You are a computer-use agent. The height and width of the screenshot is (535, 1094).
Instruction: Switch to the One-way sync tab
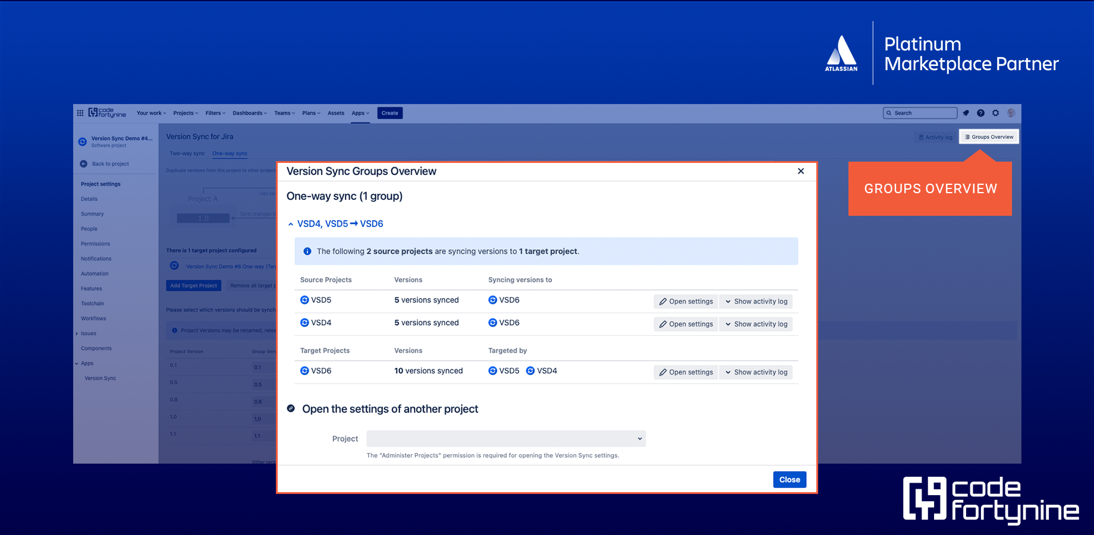[x=230, y=153]
